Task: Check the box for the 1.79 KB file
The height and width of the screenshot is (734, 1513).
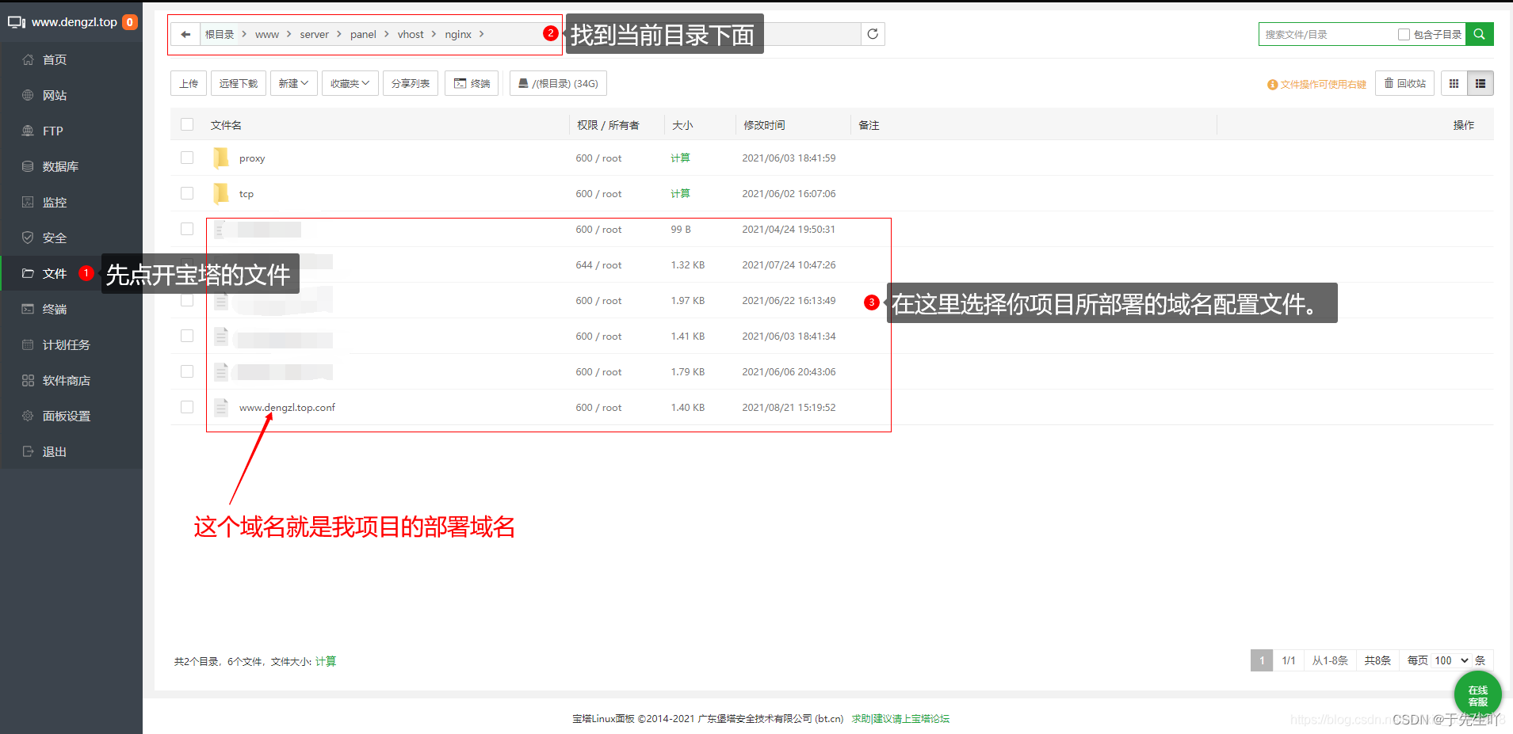Action: (x=187, y=371)
